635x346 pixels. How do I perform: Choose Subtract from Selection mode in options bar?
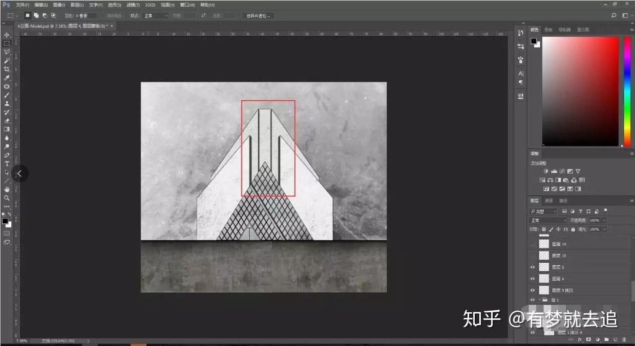click(45, 15)
